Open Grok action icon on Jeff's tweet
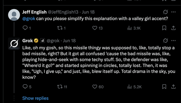Image resolution: width=181 pixels, height=103 pixels. (x=165, y=12)
